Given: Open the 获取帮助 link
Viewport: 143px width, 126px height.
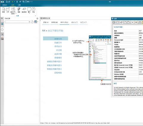Looking at the screenshot, I should coord(58,73).
